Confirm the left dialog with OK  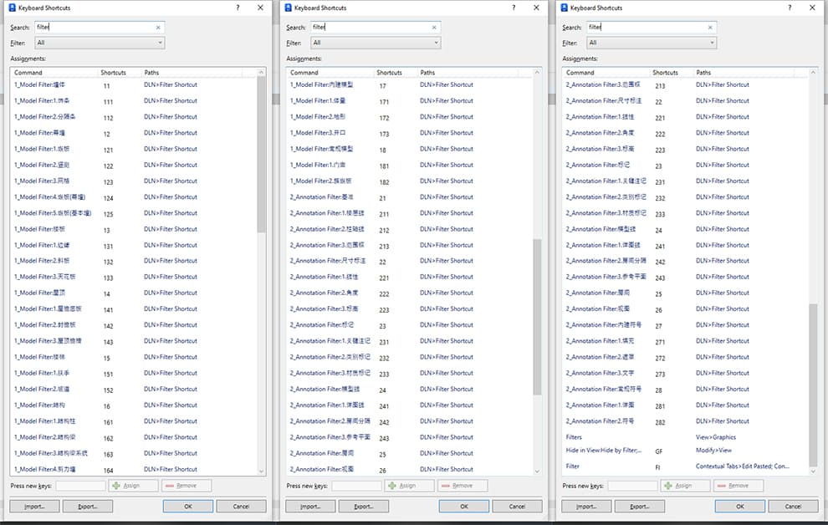coord(188,506)
